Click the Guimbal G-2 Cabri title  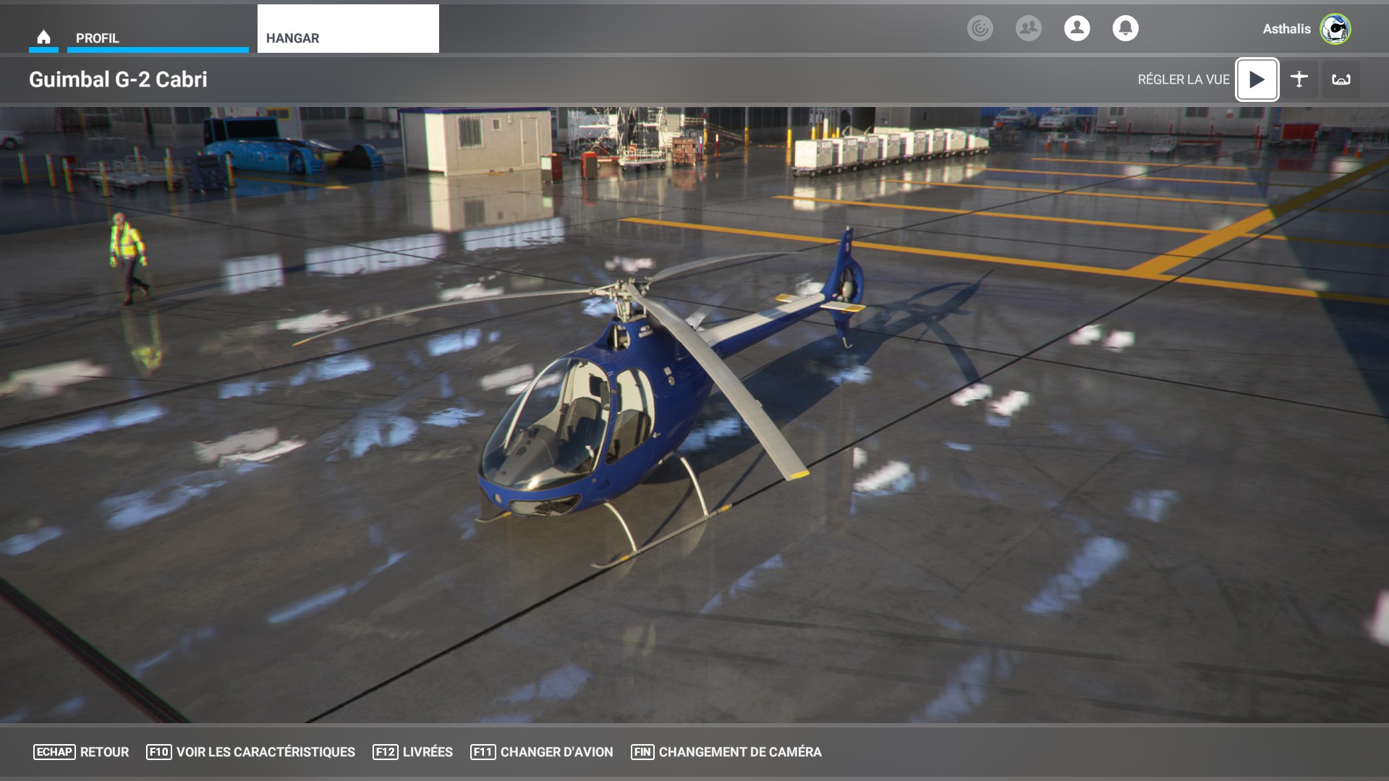pos(118,80)
